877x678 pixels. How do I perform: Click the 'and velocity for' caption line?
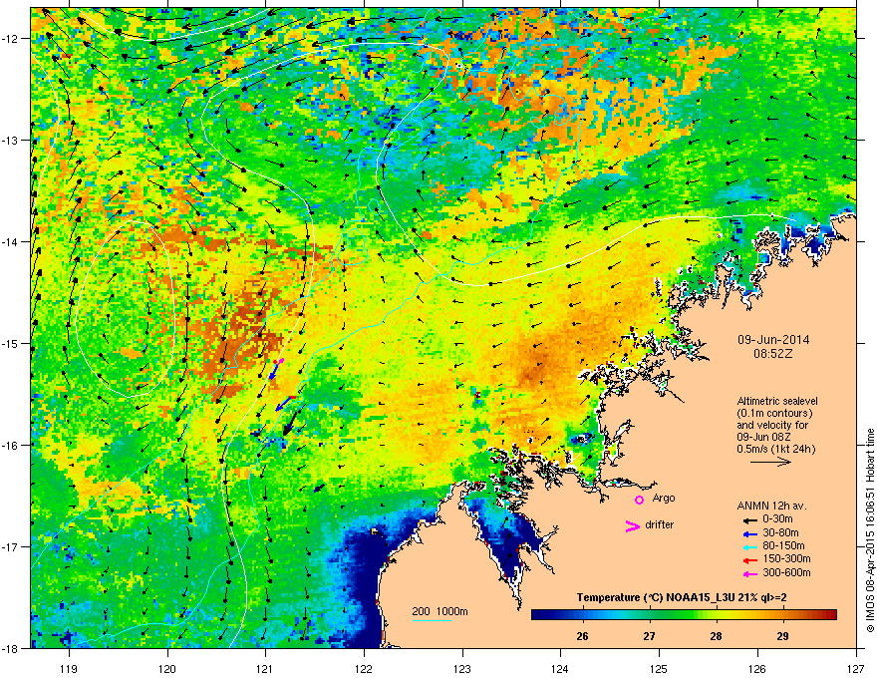tap(771, 425)
